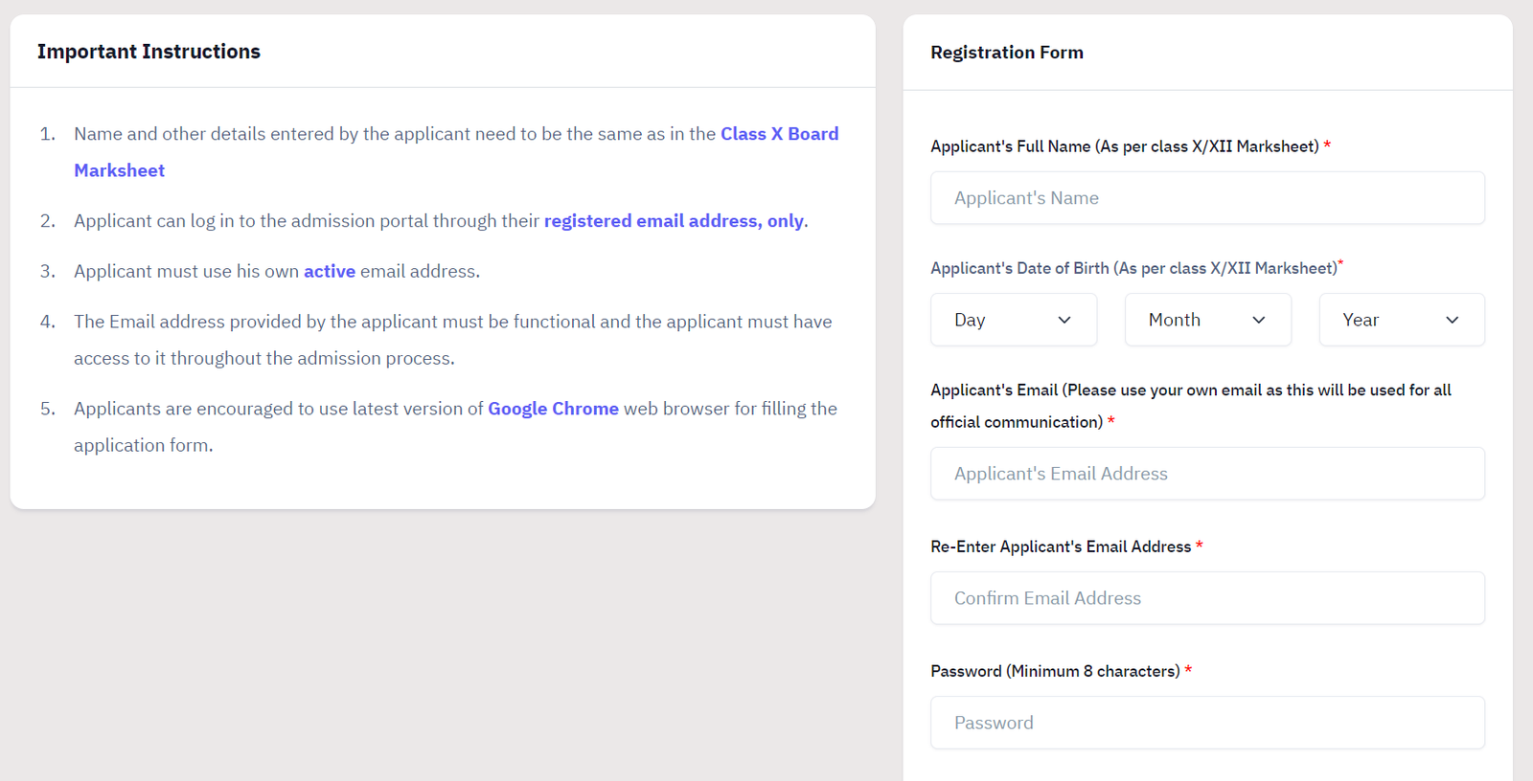Click the Re-Enter Applicant's Email Address label
This screenshot has height=781, width=1533.
[x=1061, y=547]
